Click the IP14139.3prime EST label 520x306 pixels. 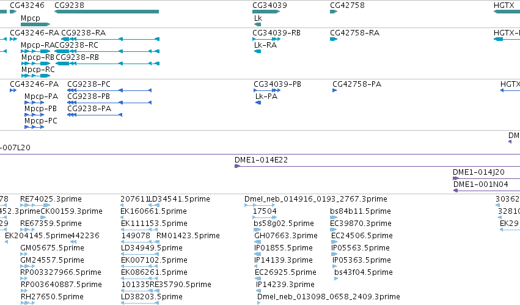pyautogui.click(x=283, y=261)
